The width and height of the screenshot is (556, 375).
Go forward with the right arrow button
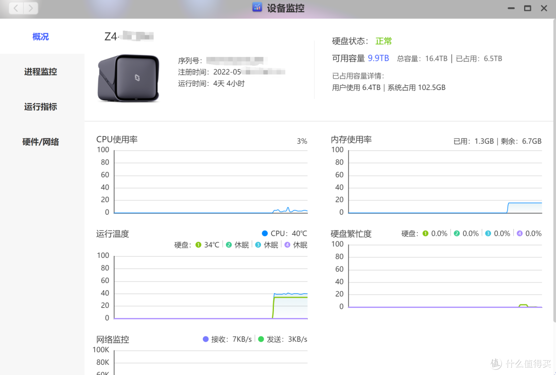pos(31,8)
